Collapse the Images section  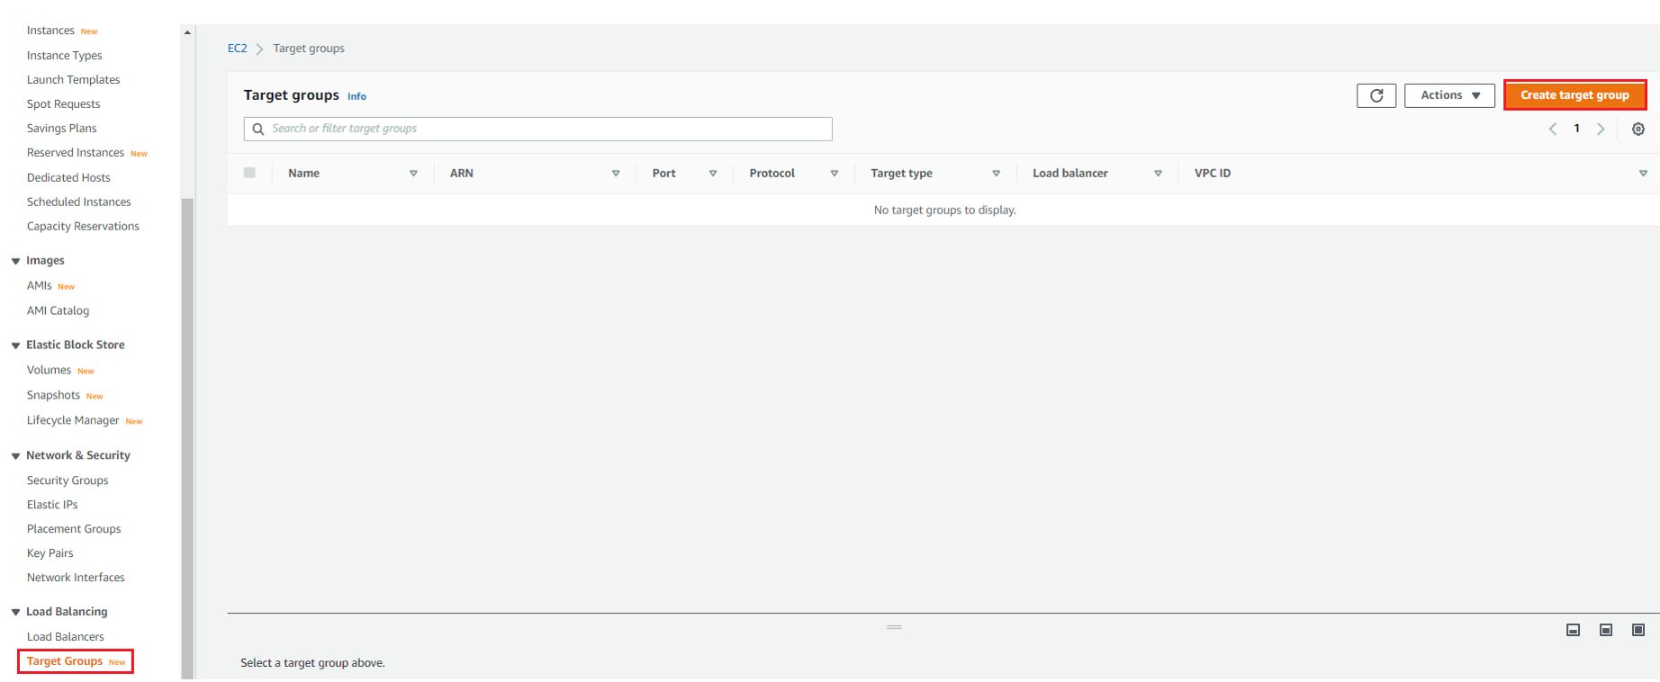pos(15,261)
